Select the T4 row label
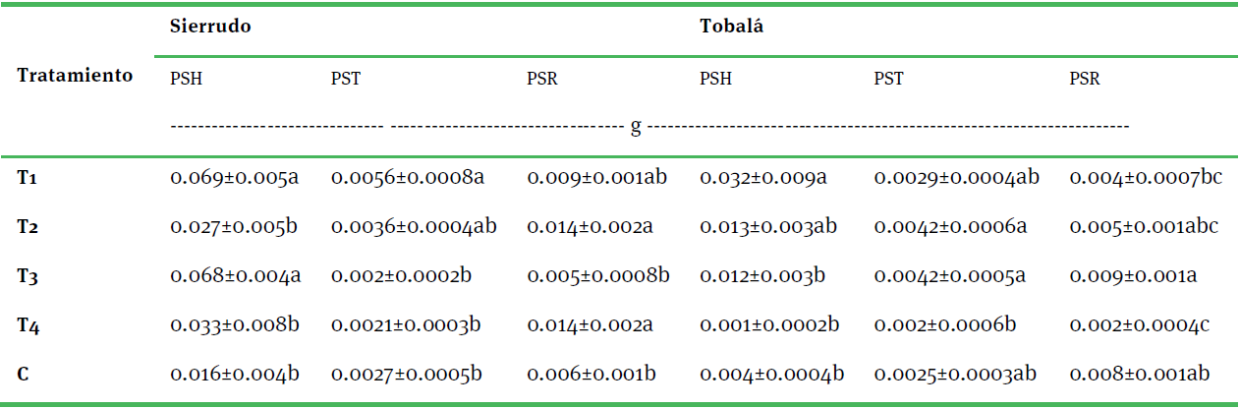 (28, 325)
